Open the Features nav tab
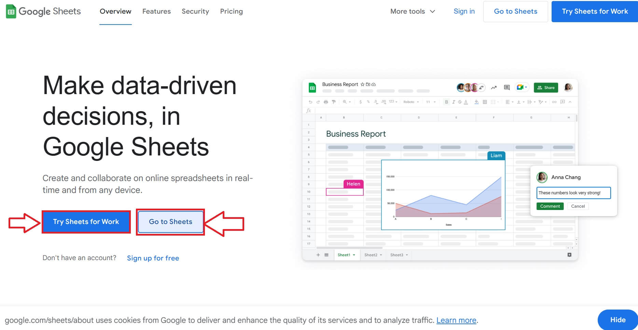This screenshot has height=330, width=638. 156,11
